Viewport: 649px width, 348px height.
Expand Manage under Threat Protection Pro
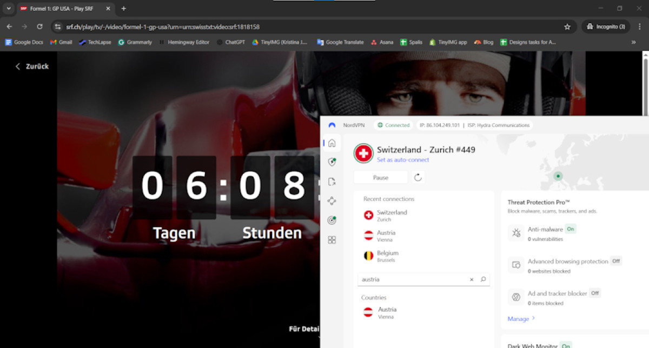click(x=521, y=319)
